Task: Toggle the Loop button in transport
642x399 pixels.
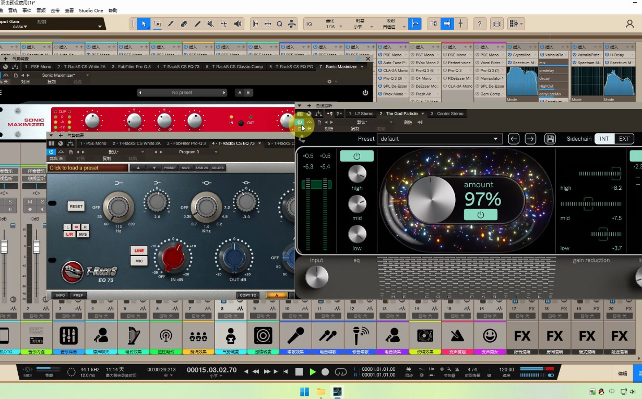Action: click(x=340, y=372)
